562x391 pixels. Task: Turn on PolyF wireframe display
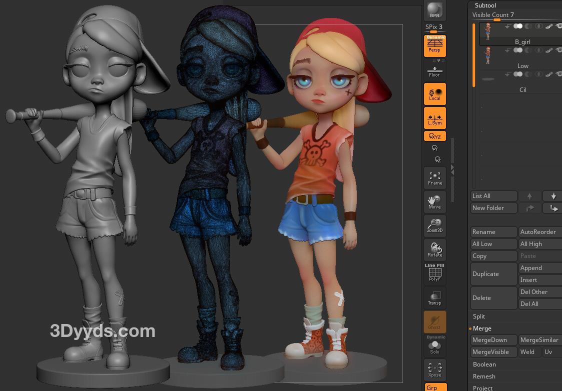point(434,273)
